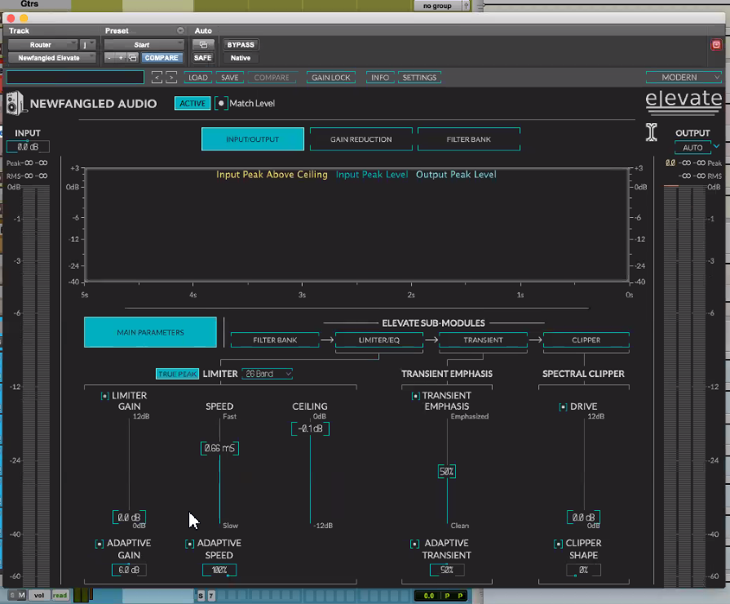Click the Drive 0.0 dB slider handle
The image size is (730, 604).
tap(583, 517)
